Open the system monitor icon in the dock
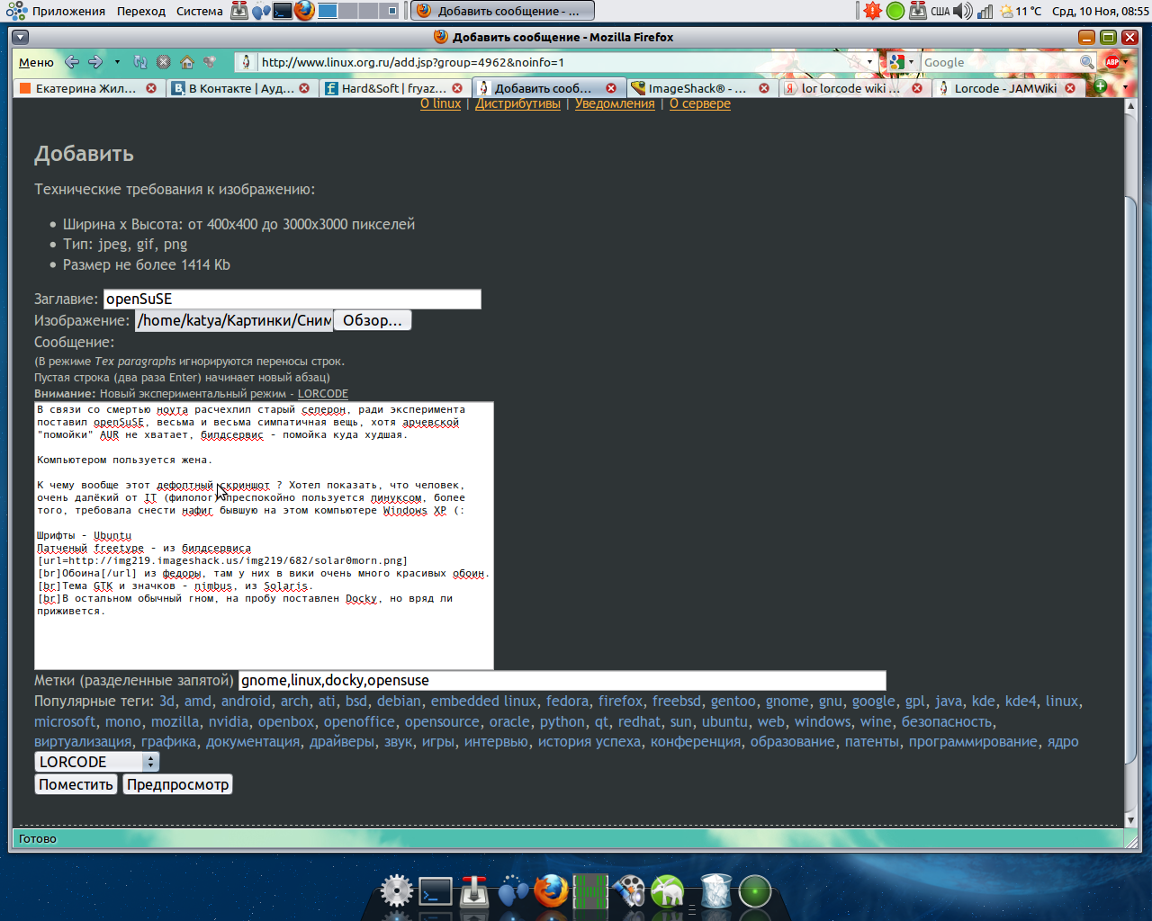 (x=590, y=891)
